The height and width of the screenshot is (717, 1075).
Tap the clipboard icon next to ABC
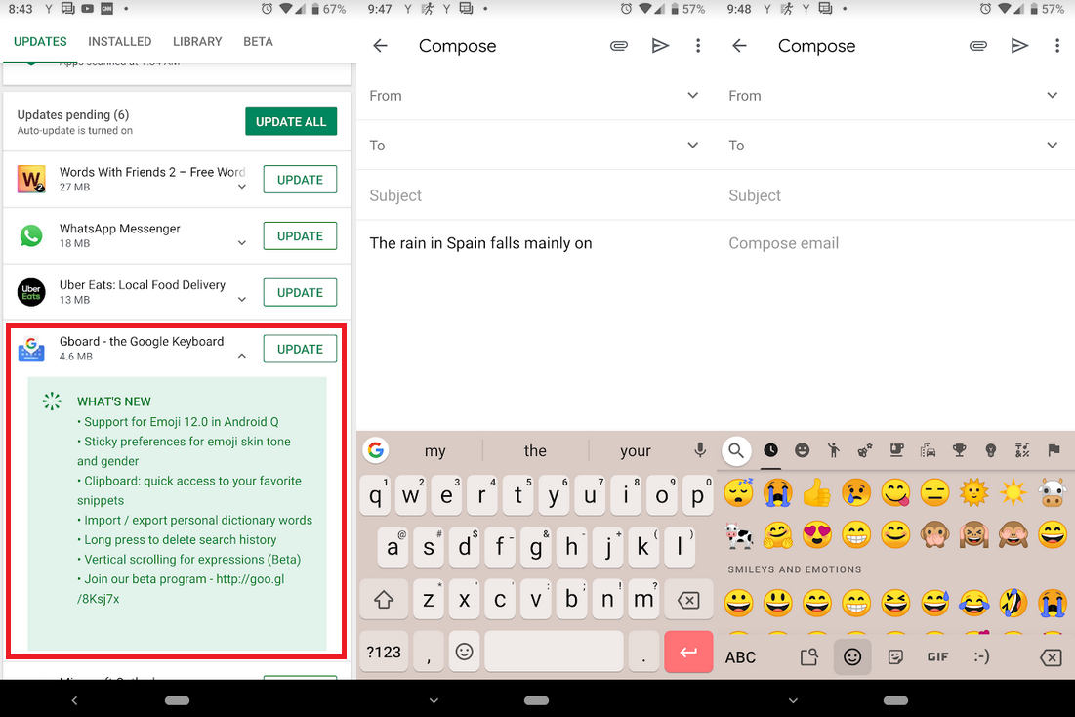click(809, 657)
